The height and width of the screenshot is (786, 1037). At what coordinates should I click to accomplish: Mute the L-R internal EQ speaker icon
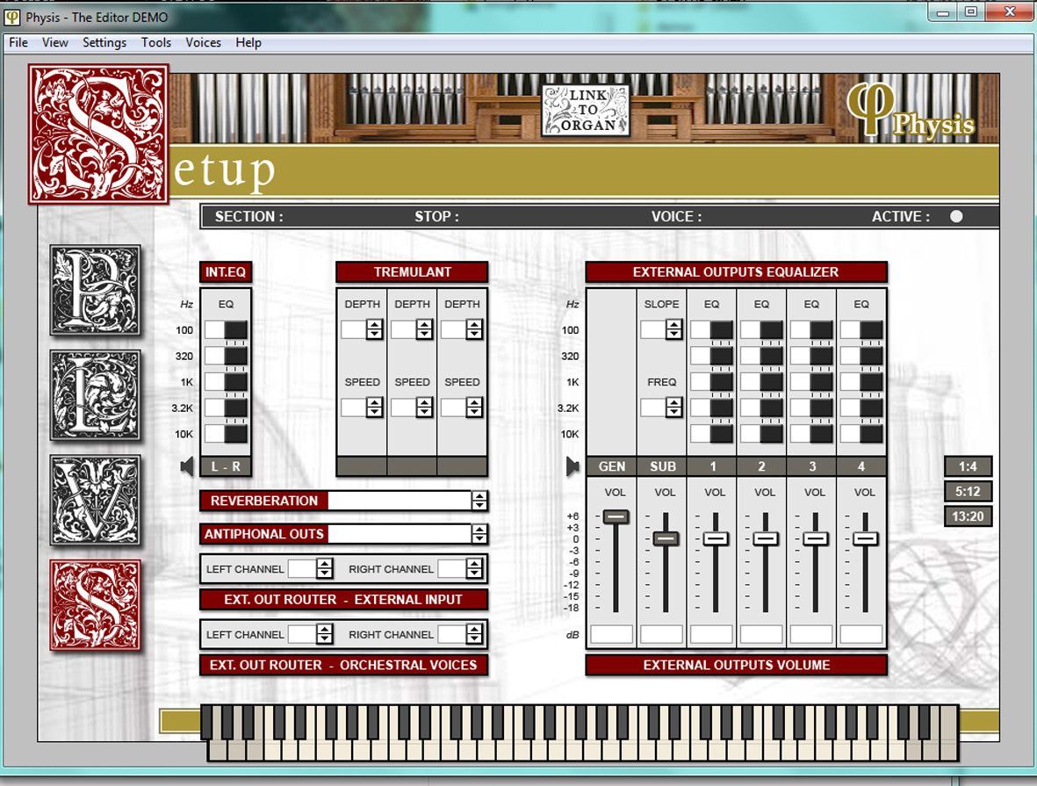(188, 466)
